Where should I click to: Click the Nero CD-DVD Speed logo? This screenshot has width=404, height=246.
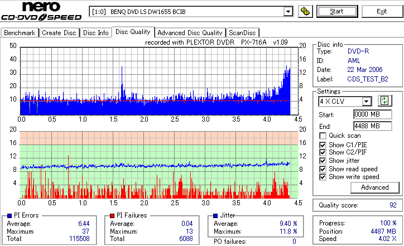[41, 11]
